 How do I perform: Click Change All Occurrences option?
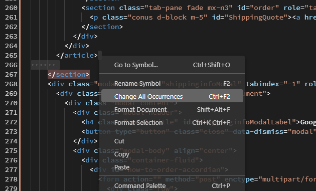point(173,97)
